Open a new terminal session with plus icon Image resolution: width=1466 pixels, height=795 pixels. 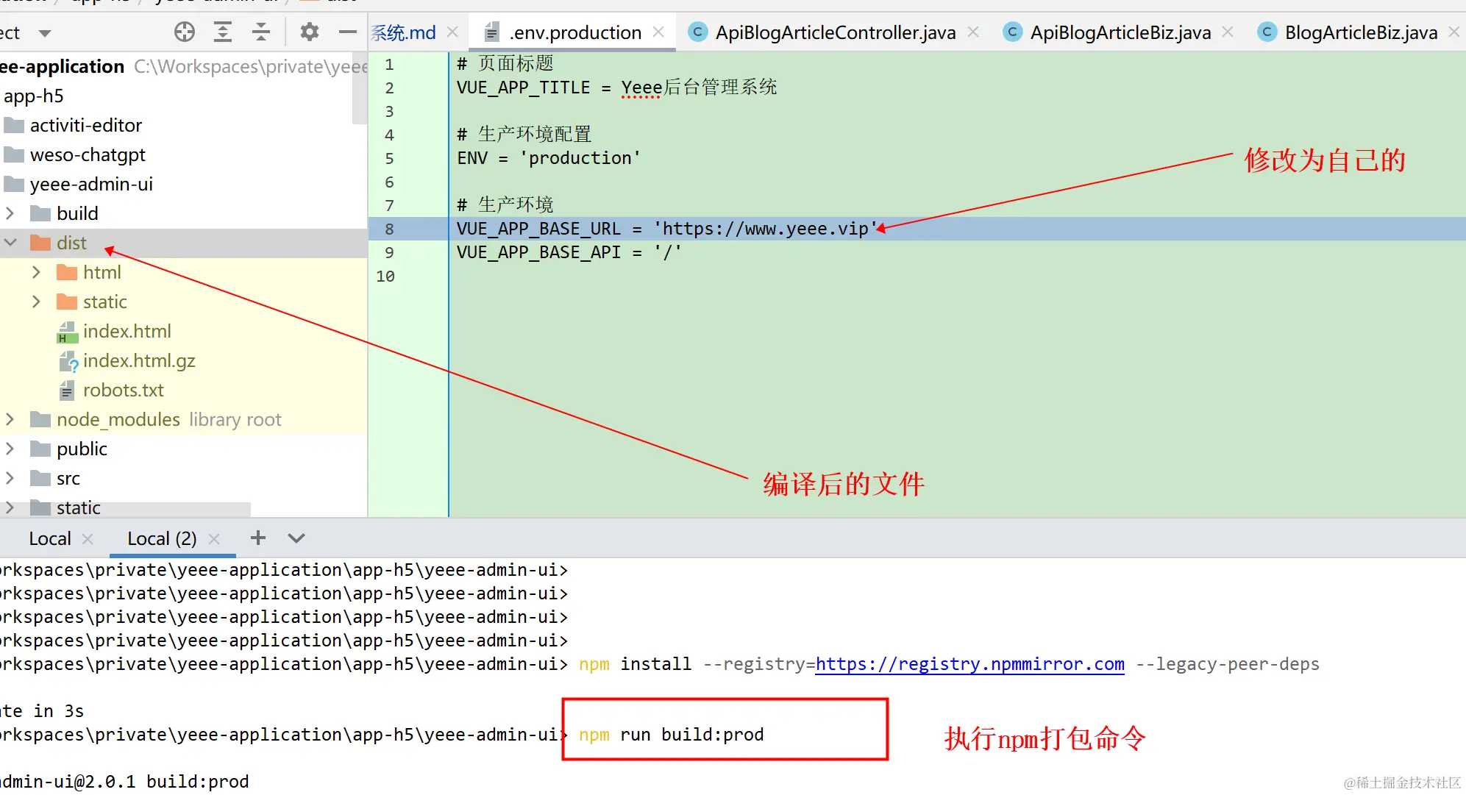pyautogui.click(x=257, y=538)
